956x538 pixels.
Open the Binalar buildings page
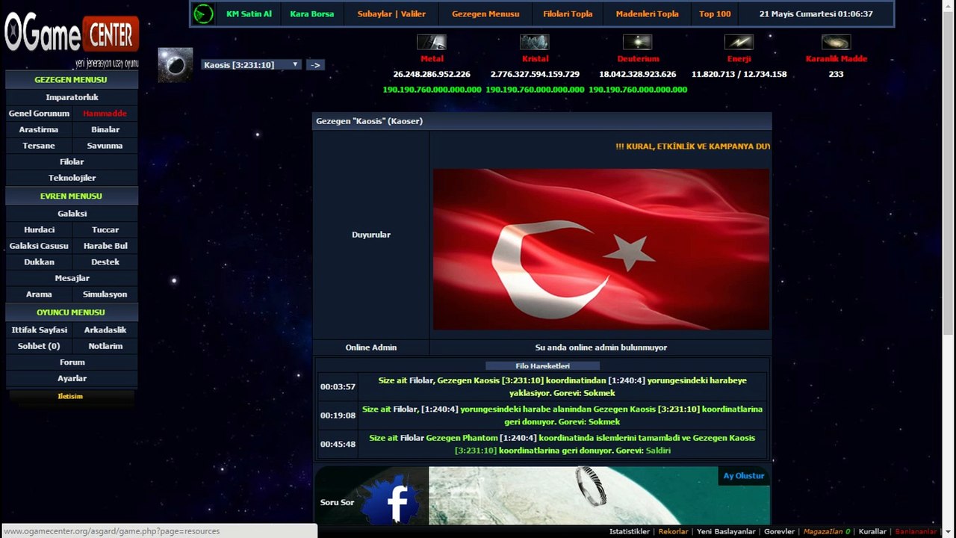(105, 130)
